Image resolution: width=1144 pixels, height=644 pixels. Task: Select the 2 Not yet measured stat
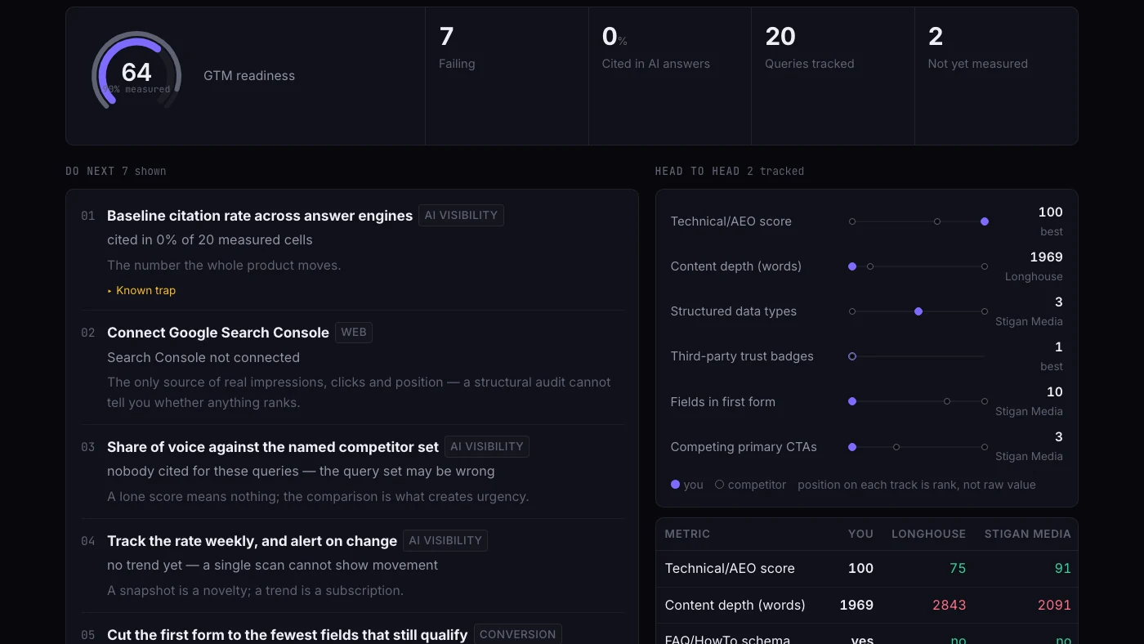(x=997, y=76)
